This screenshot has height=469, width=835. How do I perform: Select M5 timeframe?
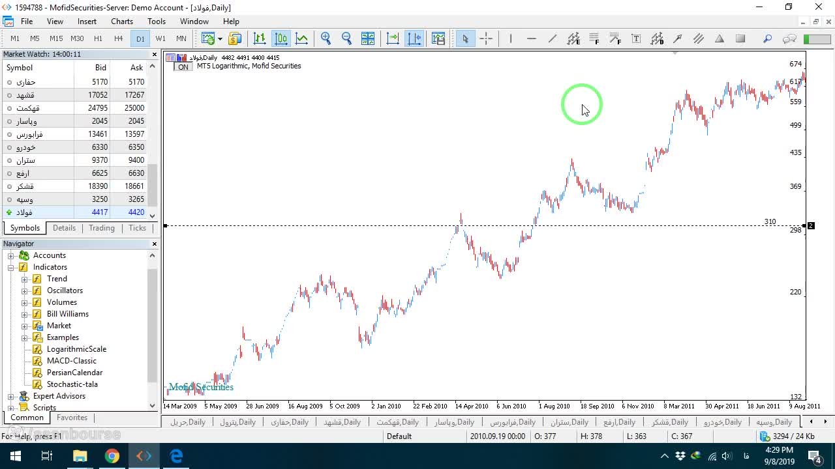pos(35,38)
